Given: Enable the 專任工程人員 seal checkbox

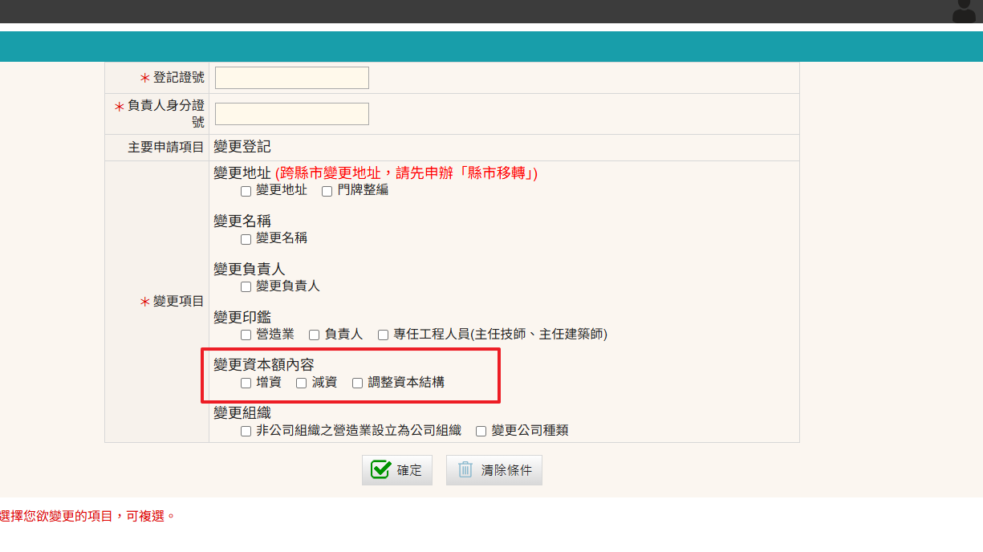Looking at the screenshot, I should [384, 335].
